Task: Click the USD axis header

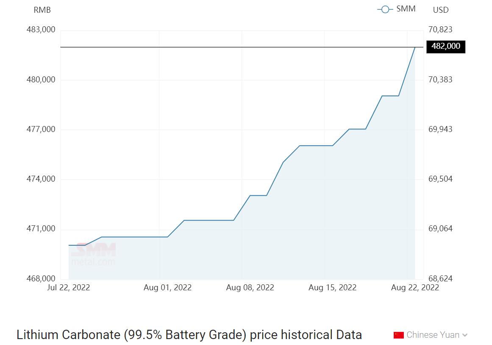Action: (441, 10)
